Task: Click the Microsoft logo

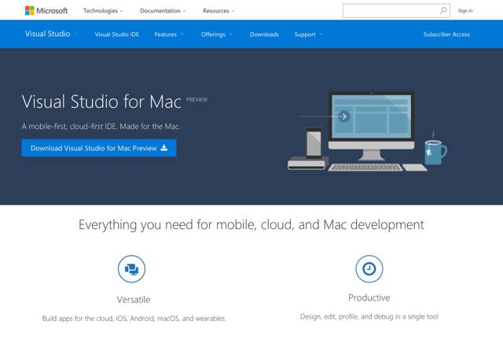Action: coord(46,11)
